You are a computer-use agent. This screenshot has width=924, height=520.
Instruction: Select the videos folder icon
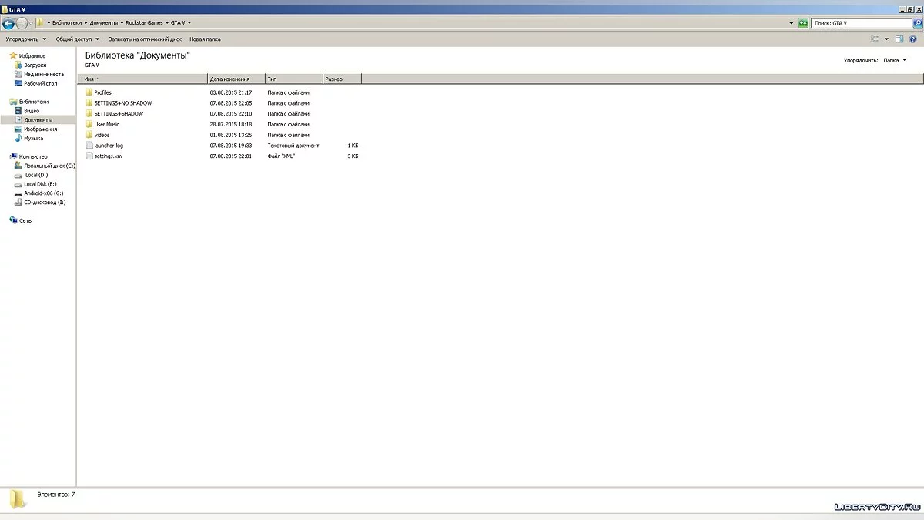tap(89, 135)
